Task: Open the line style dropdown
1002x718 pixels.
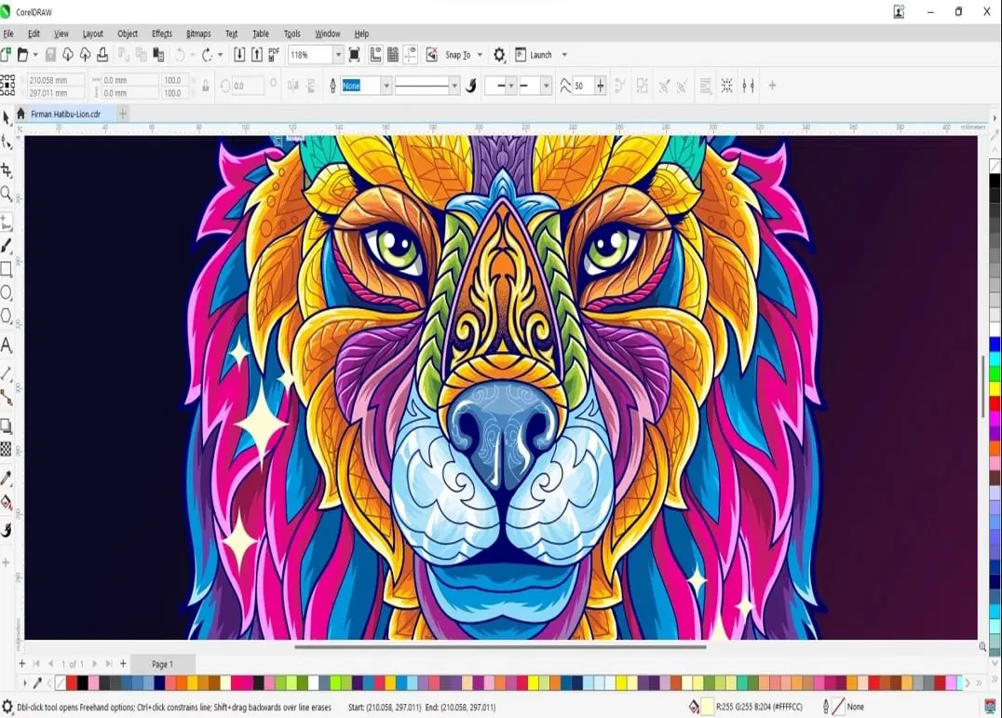Action: click(454, 86)
